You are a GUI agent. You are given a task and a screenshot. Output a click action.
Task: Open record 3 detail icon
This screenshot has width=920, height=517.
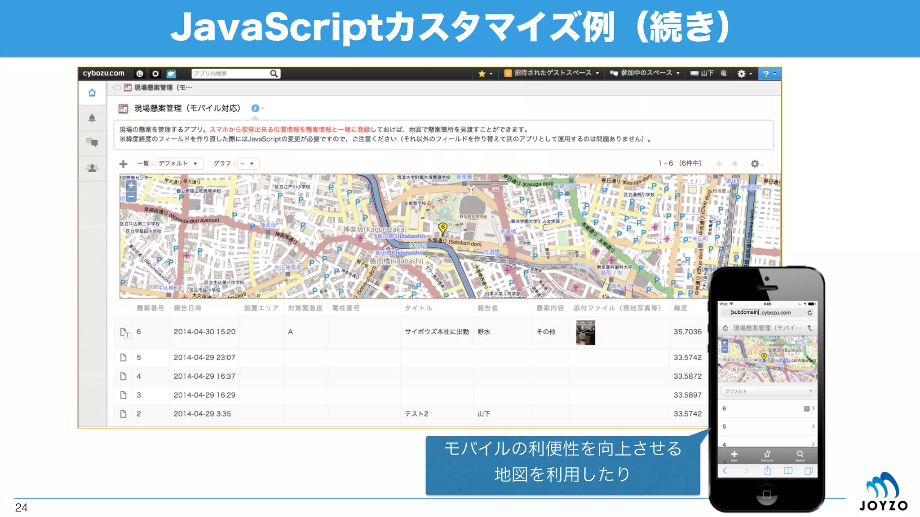click(124, 395)
